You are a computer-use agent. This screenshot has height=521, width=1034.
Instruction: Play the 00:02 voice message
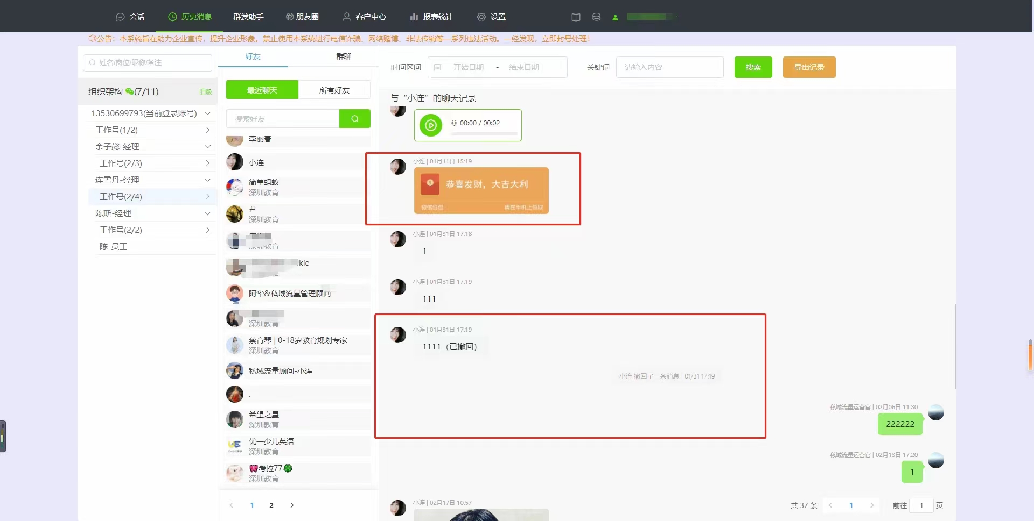click(x=431, y=125)
